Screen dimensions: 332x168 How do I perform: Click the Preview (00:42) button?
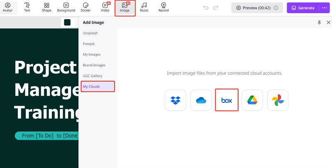[257, 8]
